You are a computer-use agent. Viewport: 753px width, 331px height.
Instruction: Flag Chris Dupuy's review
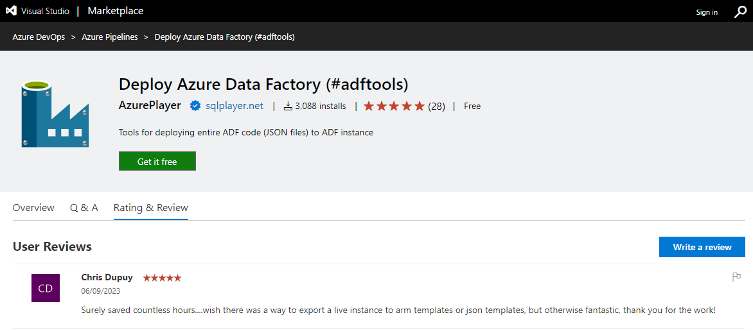pos(736,276)
